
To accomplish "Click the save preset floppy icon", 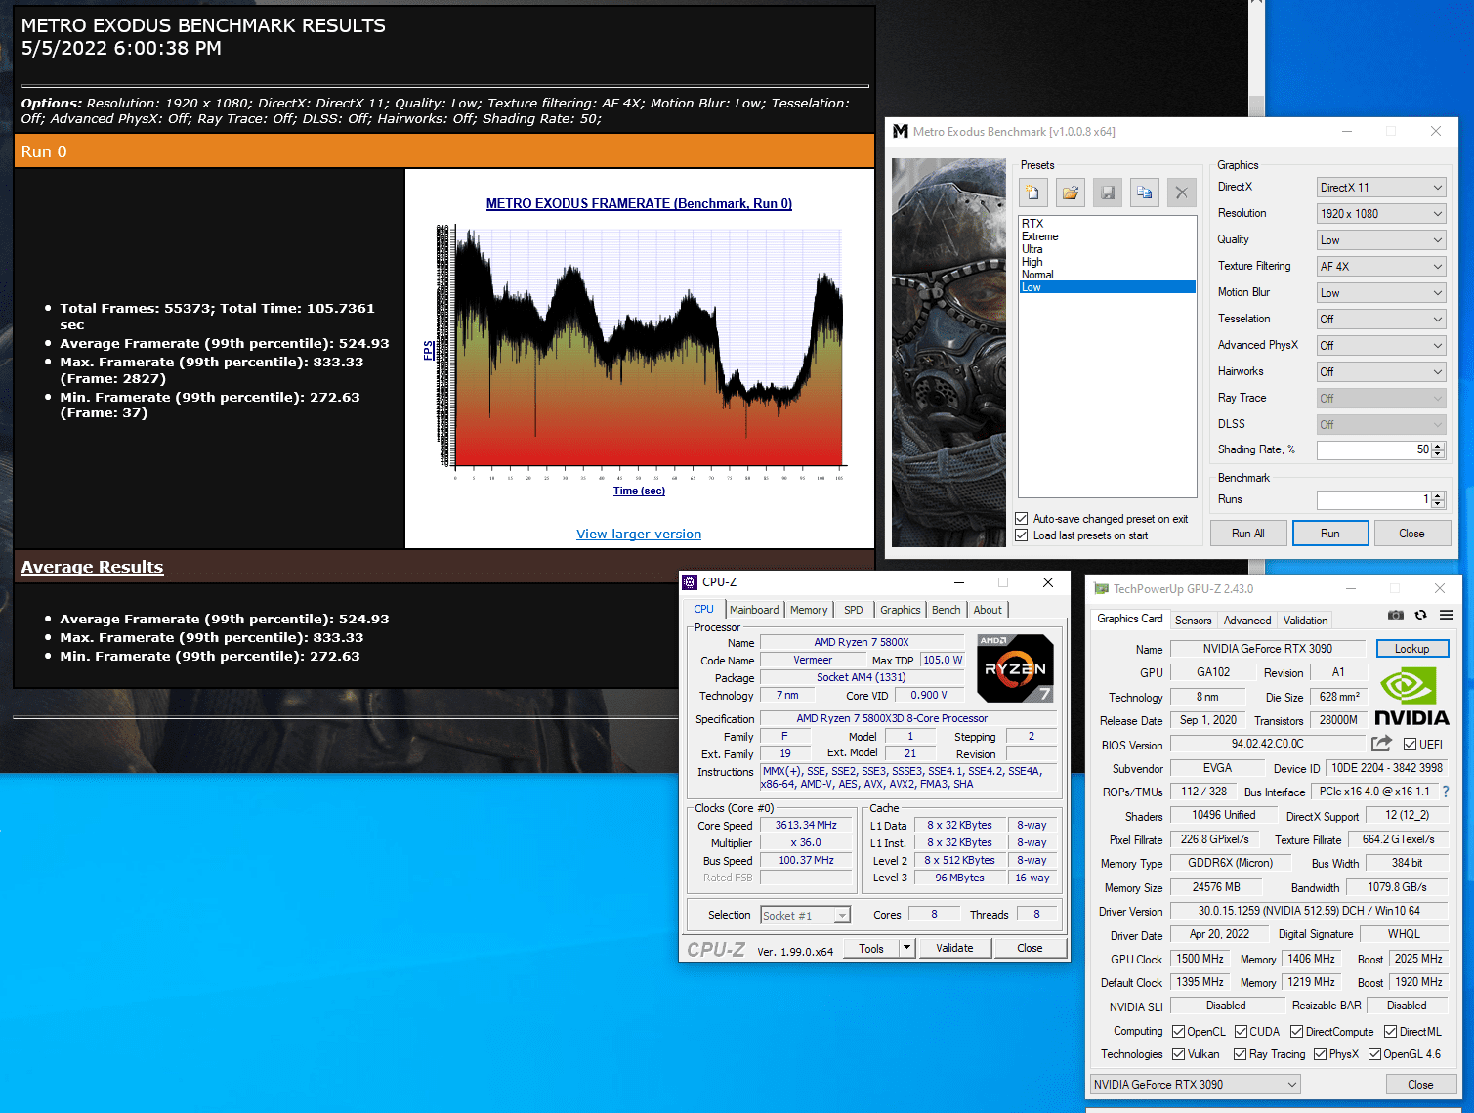I will point(1108,193).
